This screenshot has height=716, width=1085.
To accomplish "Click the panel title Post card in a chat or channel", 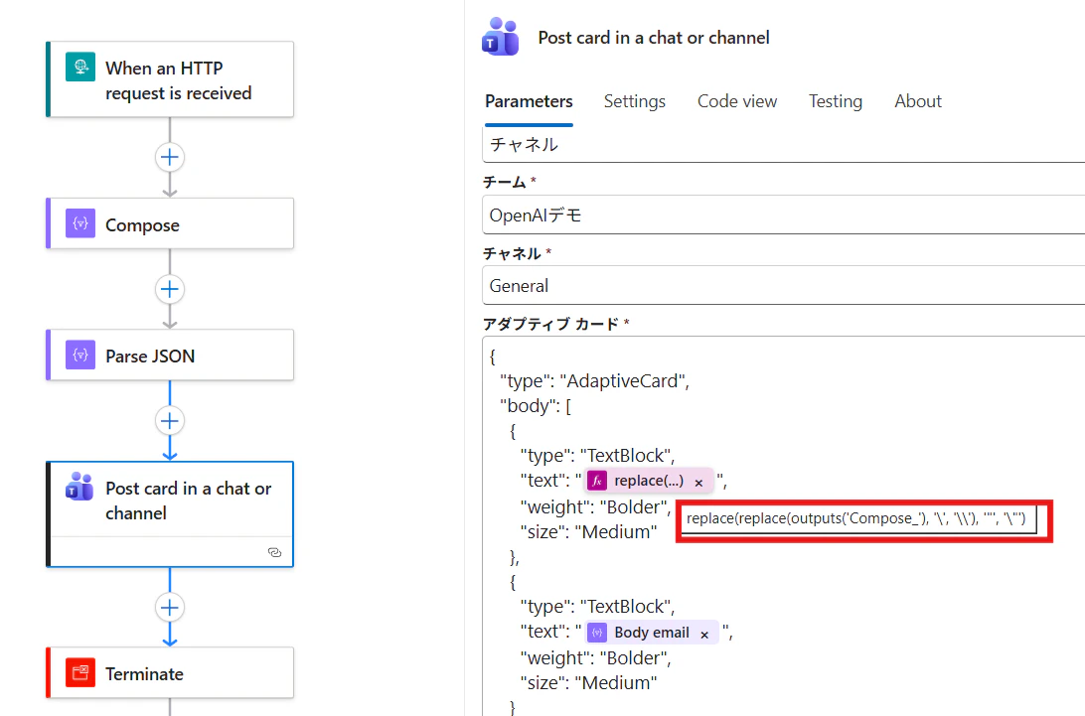I will [654, 38].
